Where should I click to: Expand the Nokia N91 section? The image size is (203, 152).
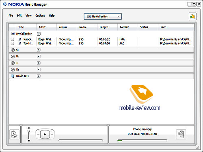click(39, 76)
